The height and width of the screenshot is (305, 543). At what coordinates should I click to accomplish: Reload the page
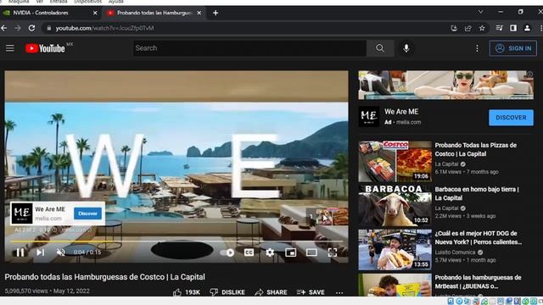click(31, 28)
